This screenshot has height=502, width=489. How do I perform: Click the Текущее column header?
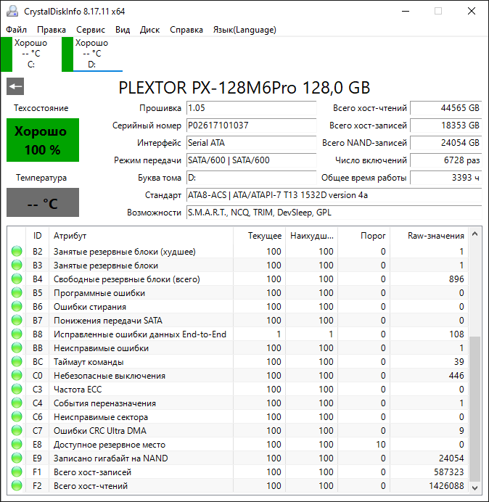tap(260, 236)
